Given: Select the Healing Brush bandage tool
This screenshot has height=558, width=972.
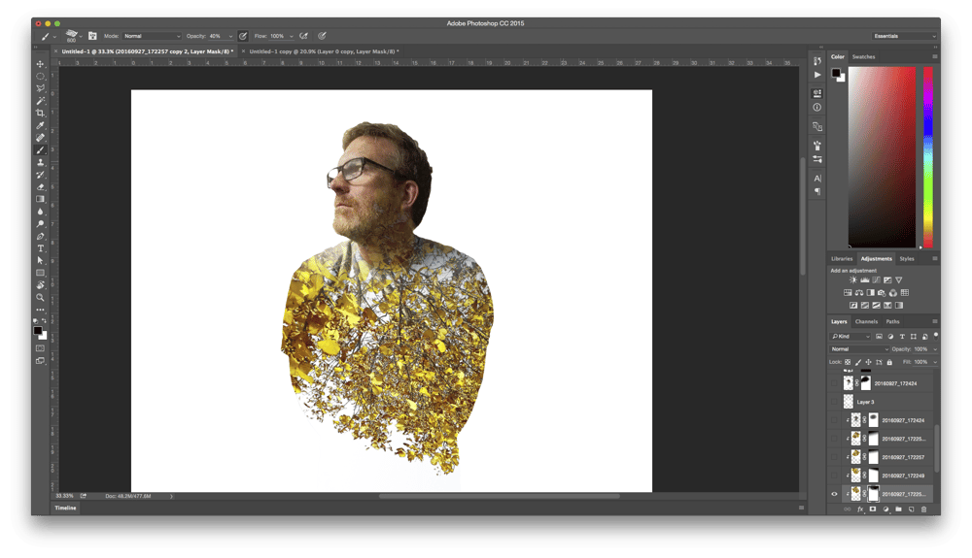Looking at the screenshot, I should pyautogui.click(x=40, y=138).
